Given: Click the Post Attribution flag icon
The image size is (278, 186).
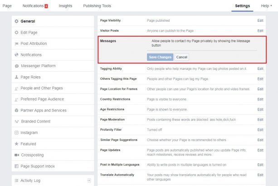Looking at the screenshot, I should (x=17, y=44).
